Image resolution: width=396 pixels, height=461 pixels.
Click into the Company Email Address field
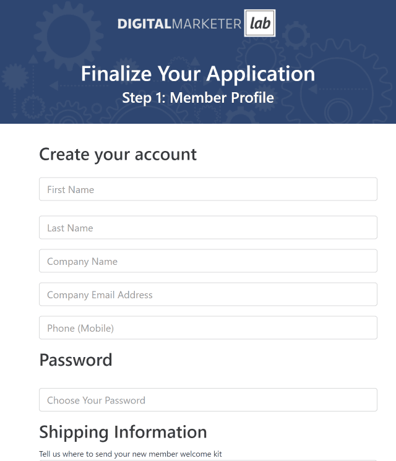[208, 295]
